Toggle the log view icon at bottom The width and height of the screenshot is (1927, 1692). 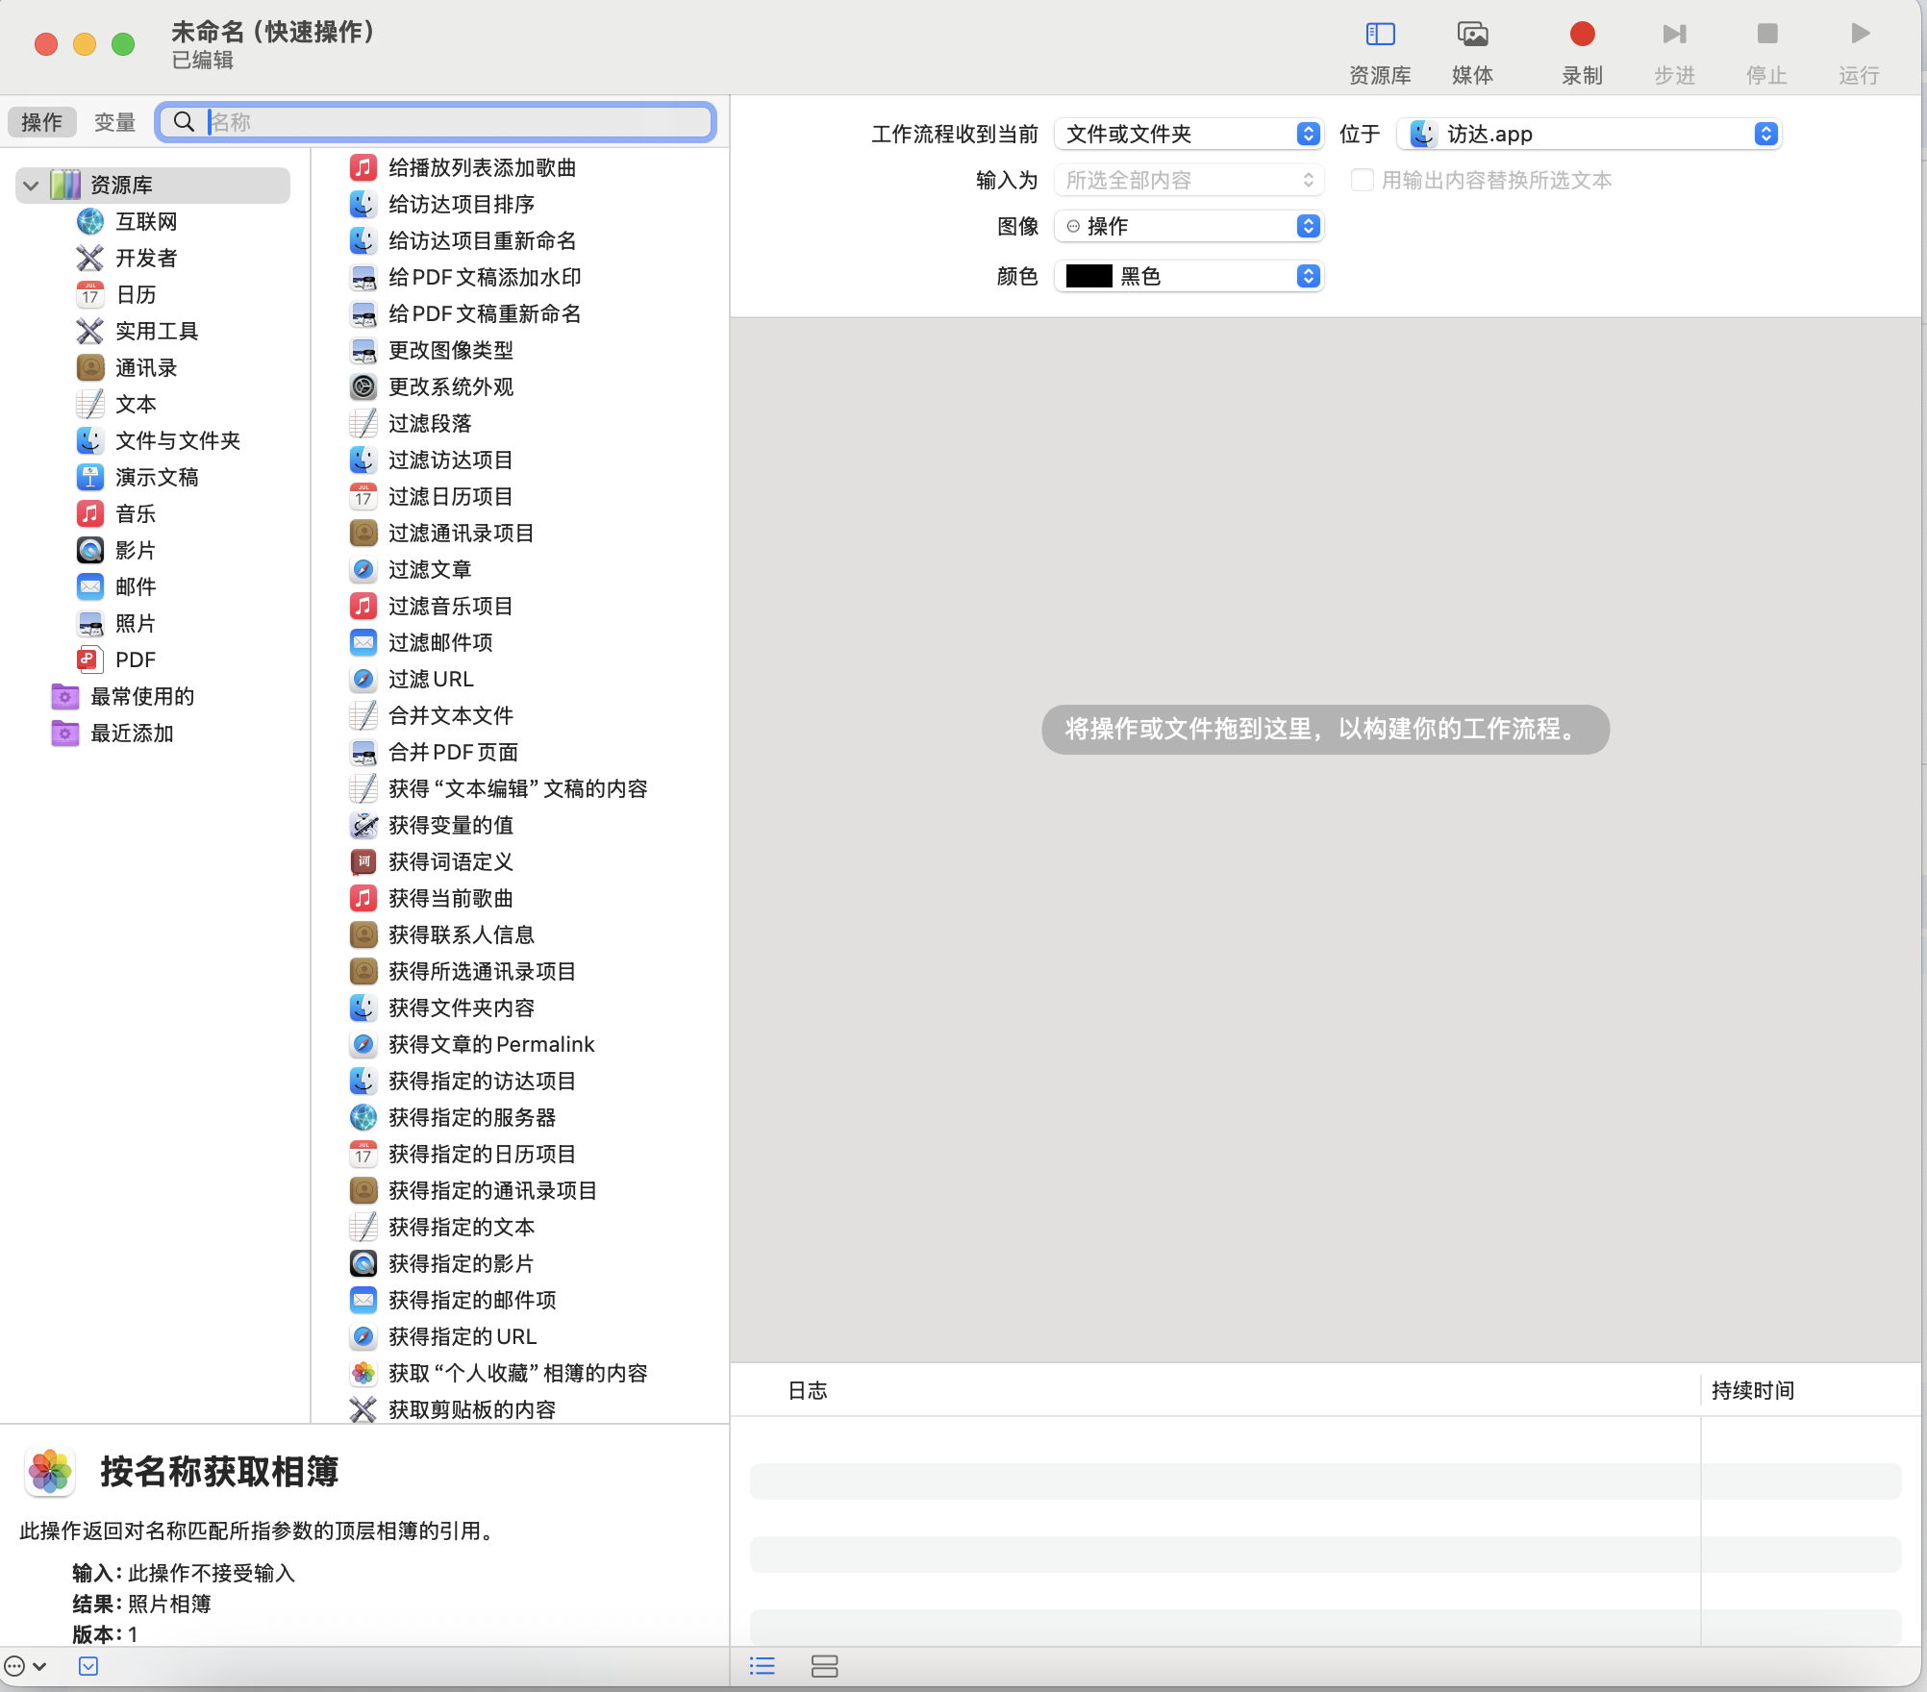tap(825, 1666)
